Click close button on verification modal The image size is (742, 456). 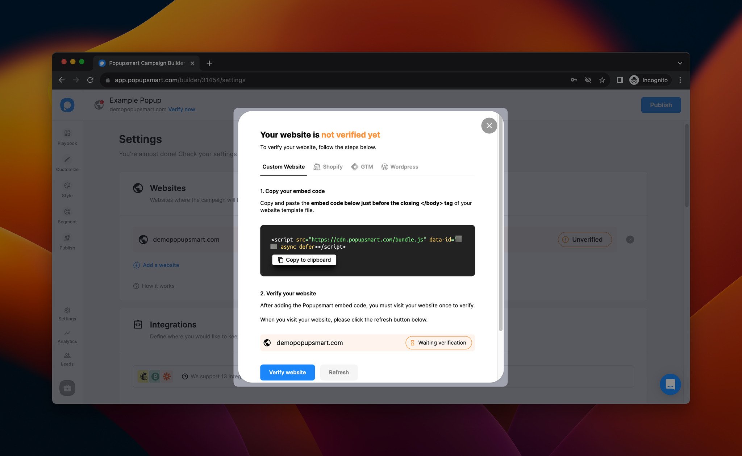click(489, 126)
